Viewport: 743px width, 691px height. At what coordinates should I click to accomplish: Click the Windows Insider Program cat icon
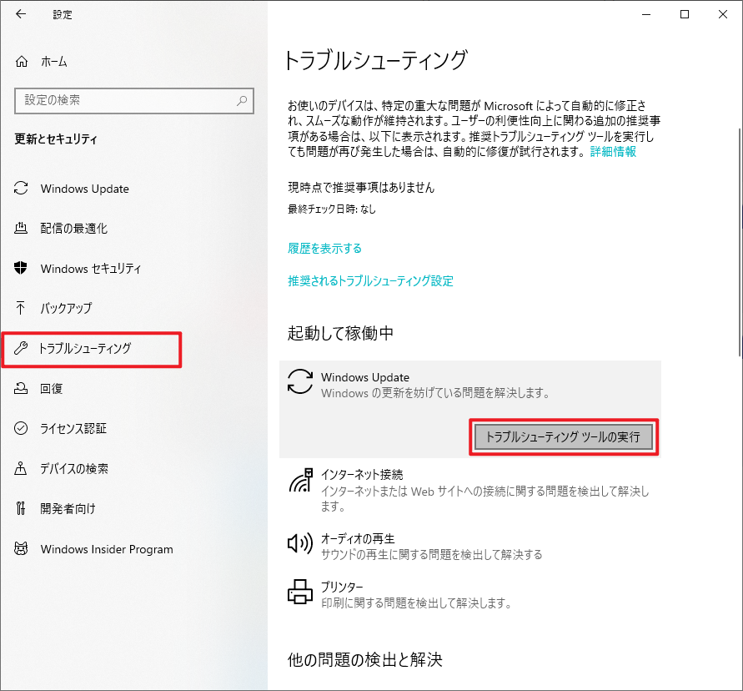point(21,549)
